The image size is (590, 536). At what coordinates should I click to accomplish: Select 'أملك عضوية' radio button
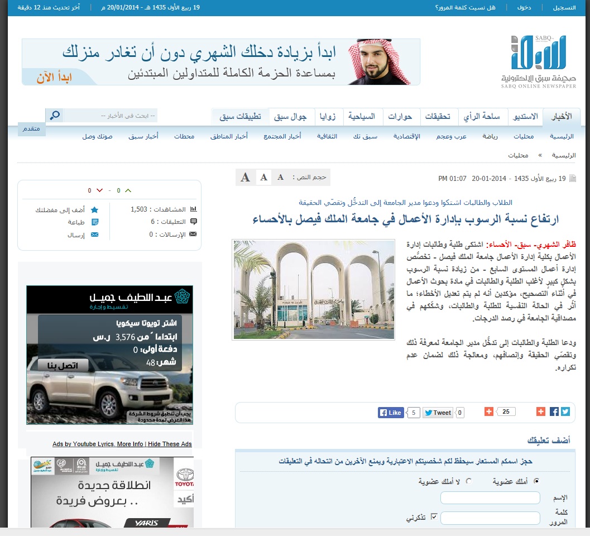[x=537, y=481]
